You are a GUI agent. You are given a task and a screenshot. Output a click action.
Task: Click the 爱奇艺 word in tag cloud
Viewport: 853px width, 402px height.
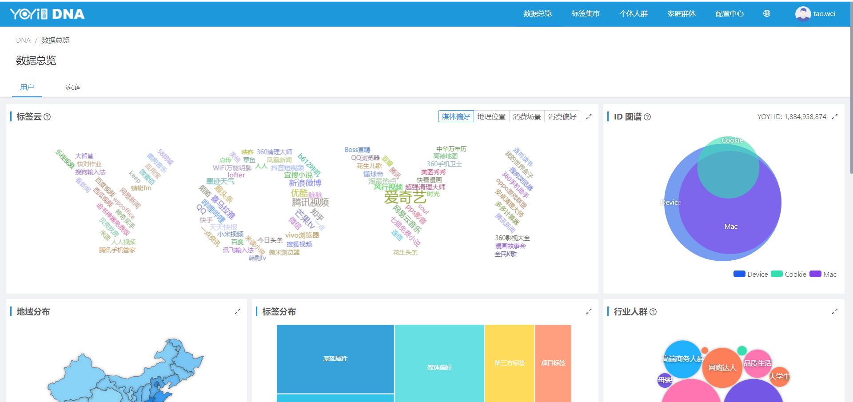click(x=405, y=197)
